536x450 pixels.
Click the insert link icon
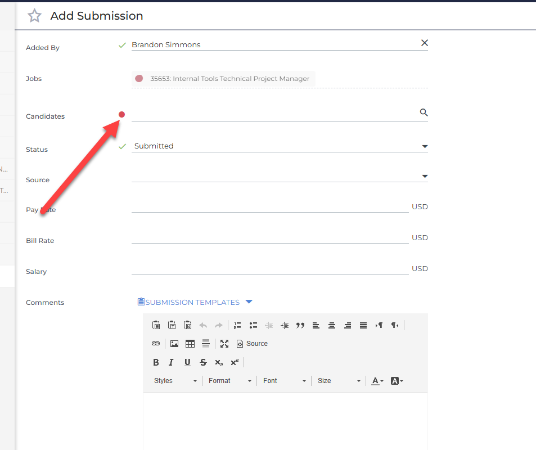pos(156,344)
